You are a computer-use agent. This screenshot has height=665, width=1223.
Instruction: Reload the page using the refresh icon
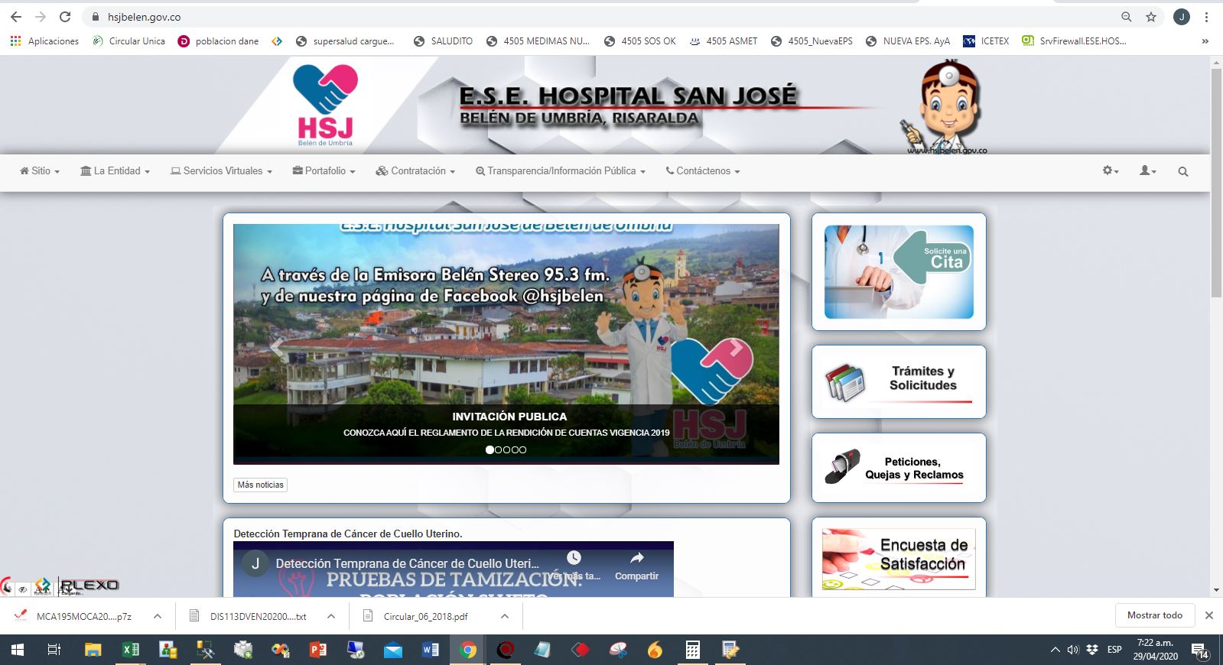pos(65,17)
